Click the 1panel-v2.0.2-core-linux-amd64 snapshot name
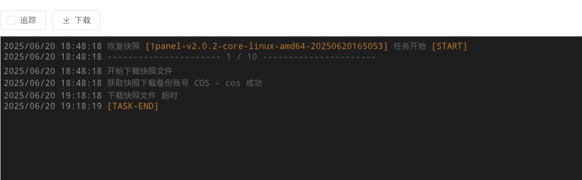This screenshot has width=582, height=180. click(x=267, y=46)
